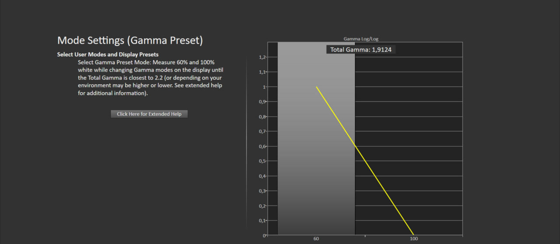This screenshot has height=244, width=560.
Task: Click the yellow gamma line's top endpoint
Action: coord(317,87)
